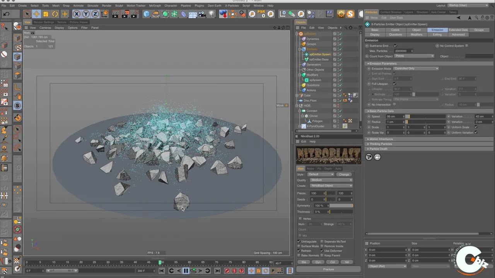The image size is (495, 278).
Task: Open Quality Medium dropdown
Action: point(331,180)
